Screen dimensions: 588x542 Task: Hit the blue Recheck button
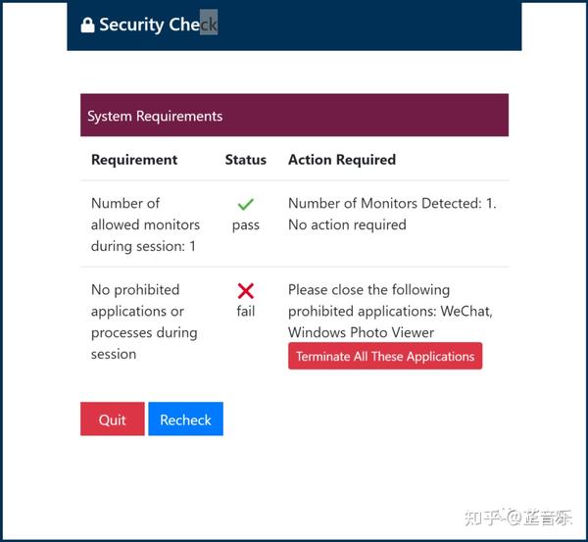[x=185, y=419]
